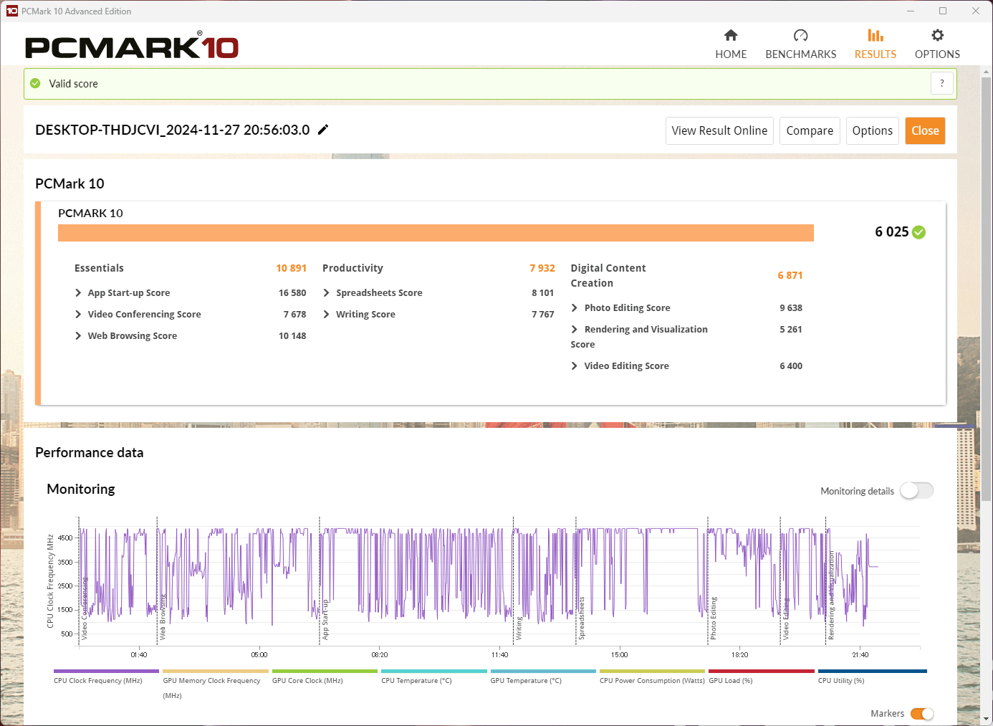Select the Results bar chart icon
This screenshot has width=993, height=726.
(x=875, y=36)
